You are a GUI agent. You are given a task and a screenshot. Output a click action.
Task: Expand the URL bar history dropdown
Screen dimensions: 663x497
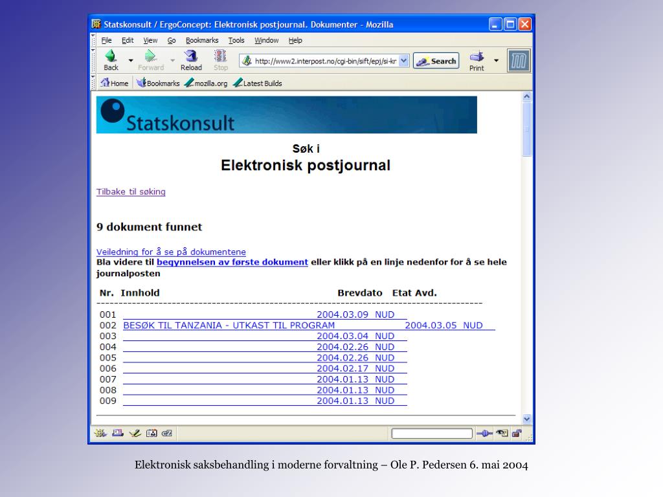click(404, 61)
